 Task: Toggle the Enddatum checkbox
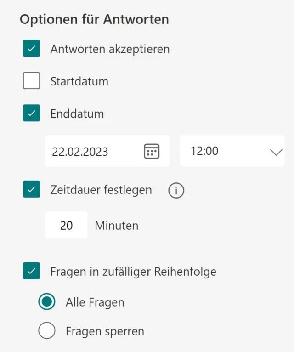pyautogui.click(x=32, y=114)
